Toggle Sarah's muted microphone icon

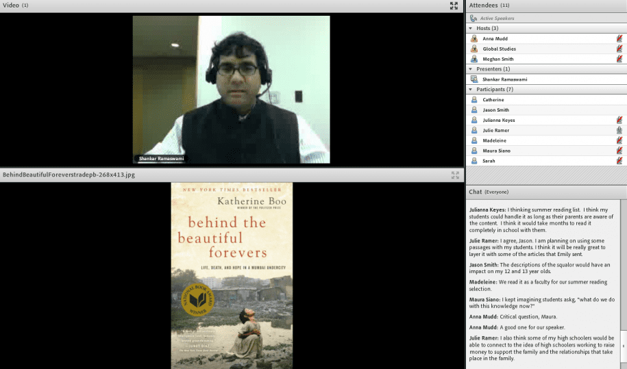click(x=619, y=160)
